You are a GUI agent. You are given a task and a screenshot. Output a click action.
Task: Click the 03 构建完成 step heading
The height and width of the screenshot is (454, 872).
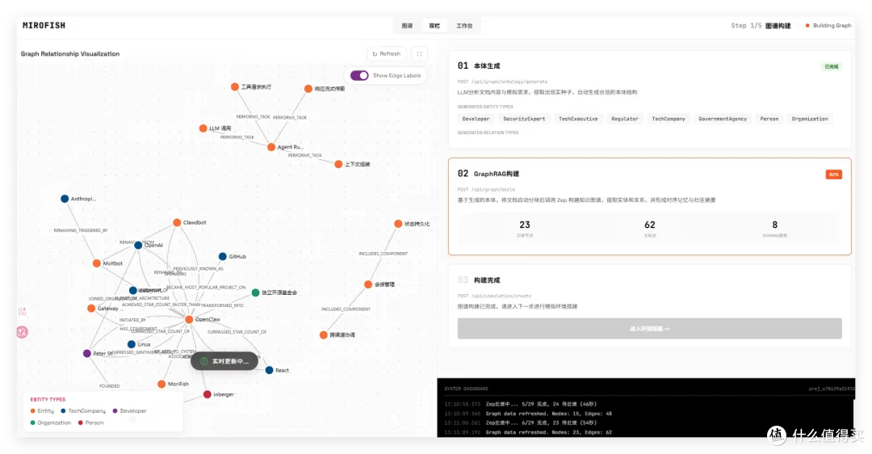coord(479,280)
